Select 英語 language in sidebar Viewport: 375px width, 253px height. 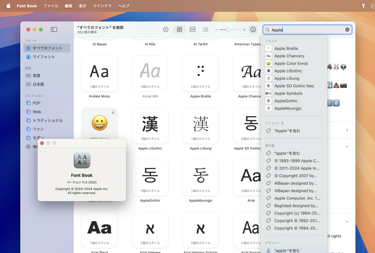tap(47, 76)
